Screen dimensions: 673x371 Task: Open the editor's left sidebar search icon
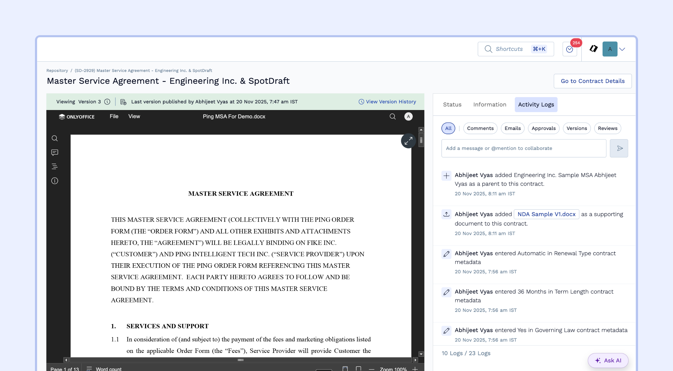click(55, 138)
